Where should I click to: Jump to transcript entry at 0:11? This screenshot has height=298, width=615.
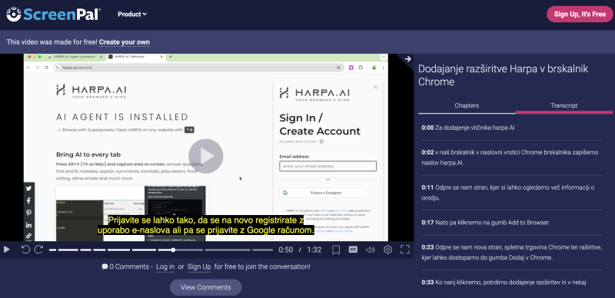click(512, 193)
